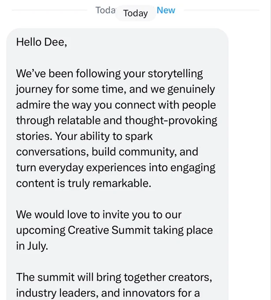The width and height of the screenshot is (271, 300).
Task: Click the divider line right of New
Action: tap(222, 10)
